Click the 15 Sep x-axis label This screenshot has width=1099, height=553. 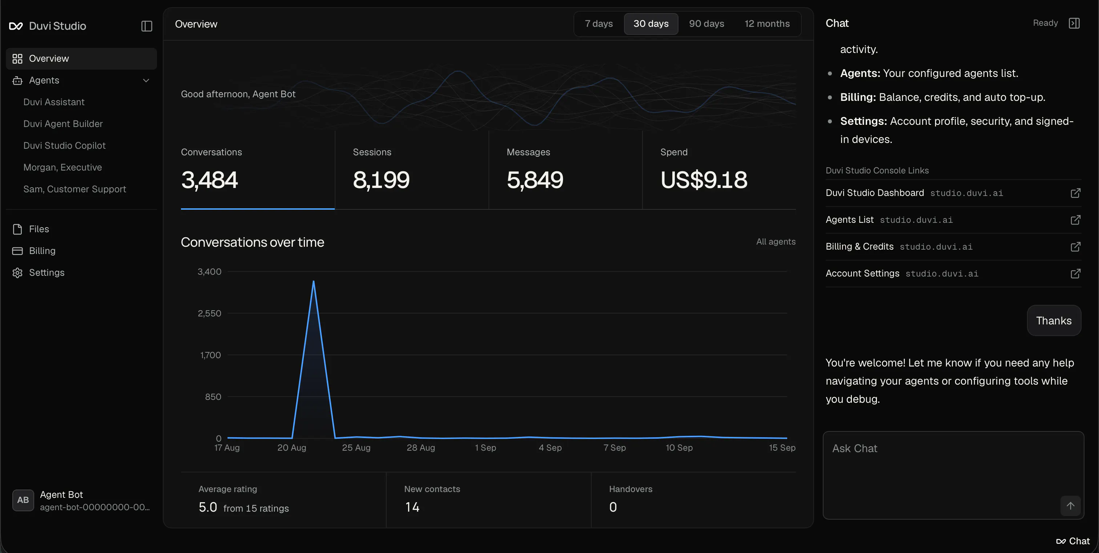point(782,448)
